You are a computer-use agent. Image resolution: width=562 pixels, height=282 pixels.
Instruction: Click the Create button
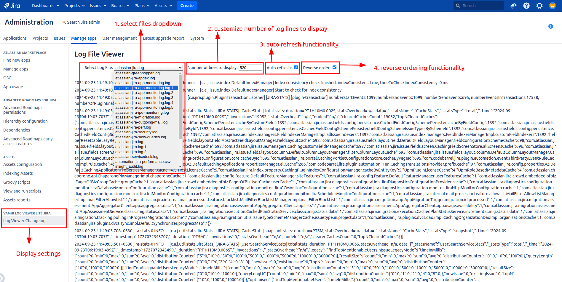pos(187,6)
